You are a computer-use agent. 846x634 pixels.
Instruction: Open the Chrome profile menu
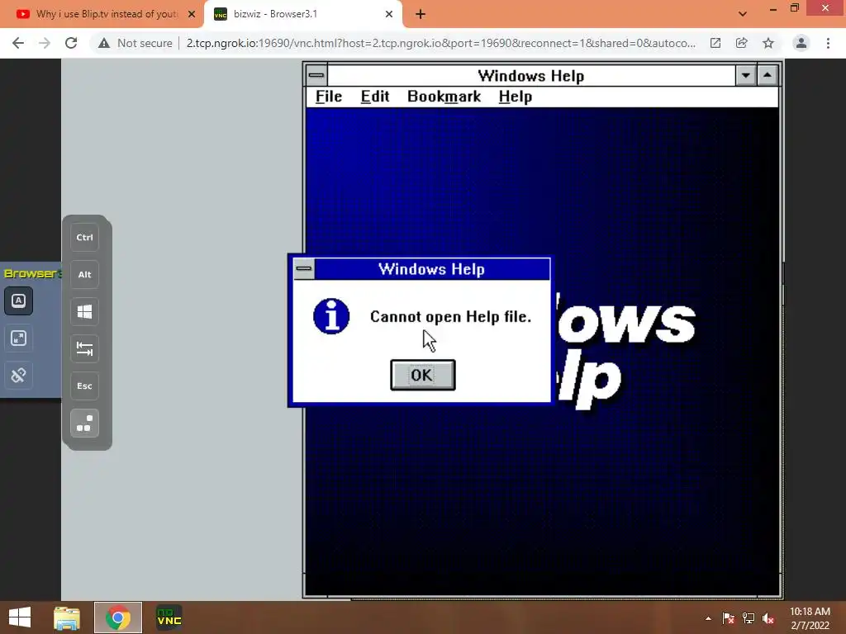(801, 43)
